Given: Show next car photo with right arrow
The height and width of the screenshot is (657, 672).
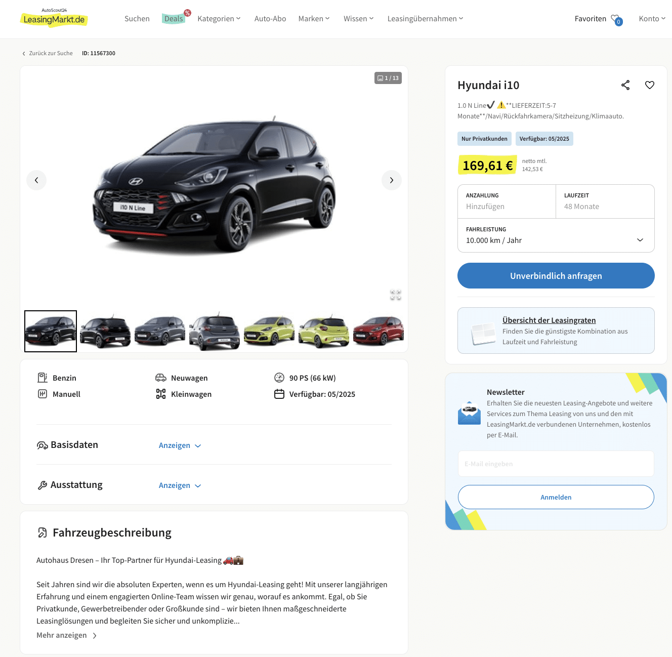Looking at the screenshot, I should [x=392, y=180].
